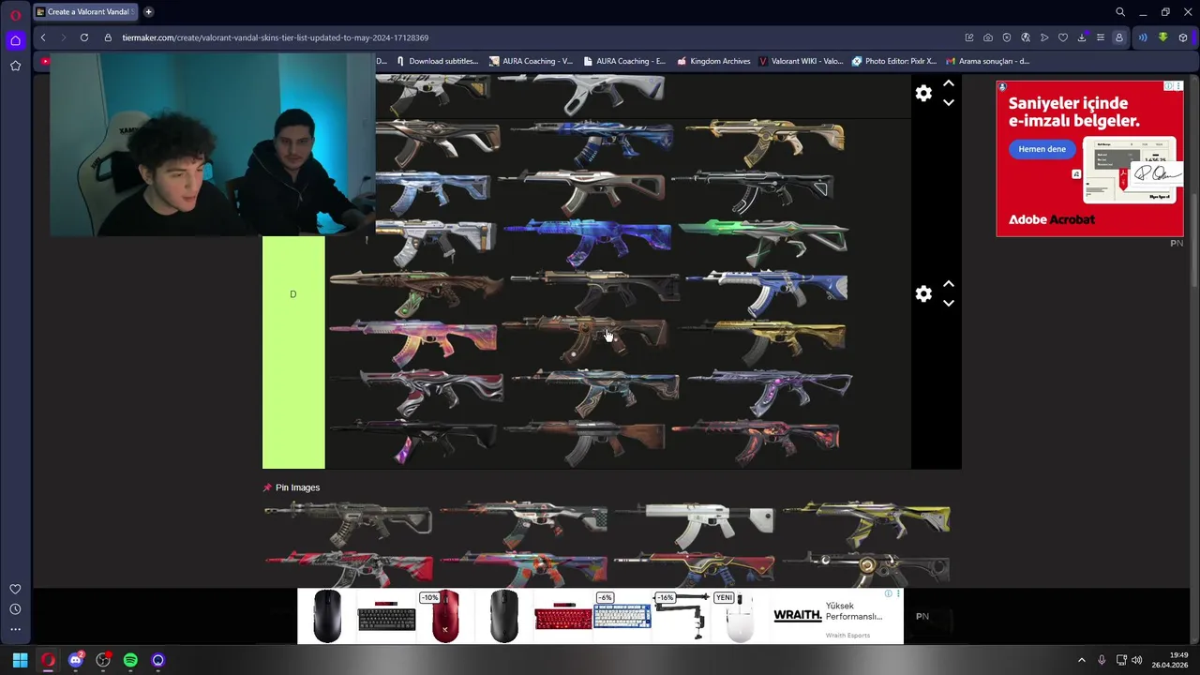
Task: Open the extensions cube icon
Action: [1183, 37]
